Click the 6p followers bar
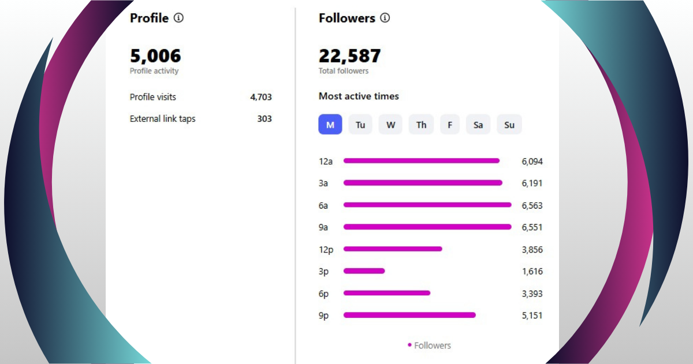The image size is (693, 364). coord(387,293)
